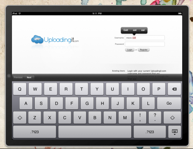Tap the Y key
This screenshot has height=149, width=193.
tap(97, 89)
